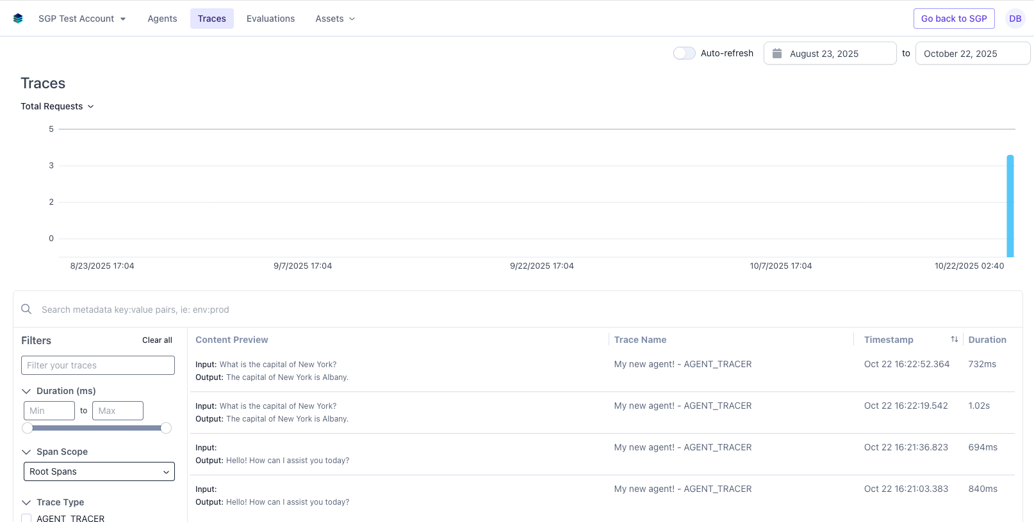Open the DB user avatar
This screenshot has height=522, width=1034.
coord(1015,19)
